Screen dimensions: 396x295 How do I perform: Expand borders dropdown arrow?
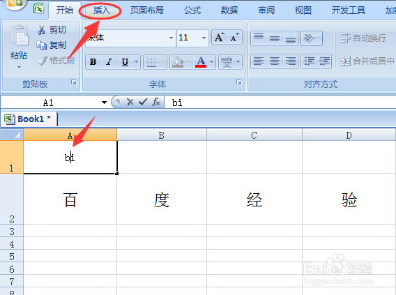(162, 62)
